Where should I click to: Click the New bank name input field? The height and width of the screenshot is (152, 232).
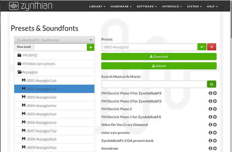60,47
